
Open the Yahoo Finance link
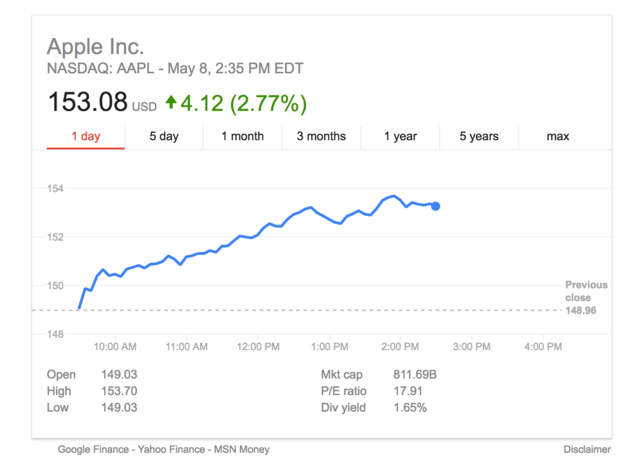[x=163, y=450]
